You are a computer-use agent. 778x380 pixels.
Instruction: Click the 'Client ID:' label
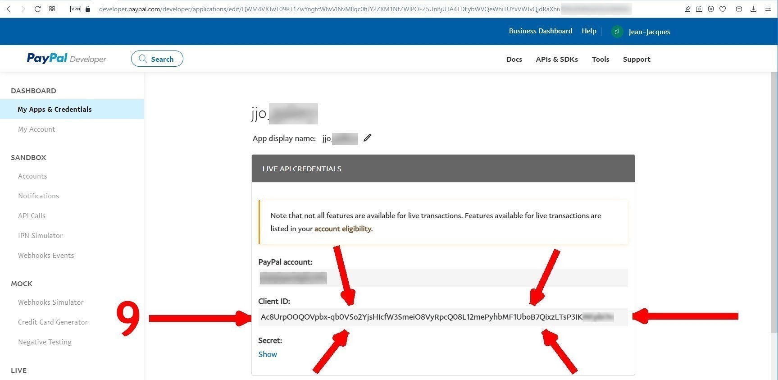click(x=274, y=301)
